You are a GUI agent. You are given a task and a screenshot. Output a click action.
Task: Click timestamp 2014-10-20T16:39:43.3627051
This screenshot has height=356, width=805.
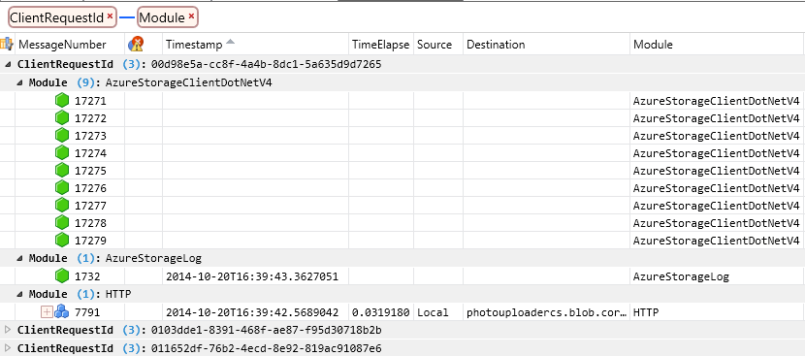coord(252,276)
